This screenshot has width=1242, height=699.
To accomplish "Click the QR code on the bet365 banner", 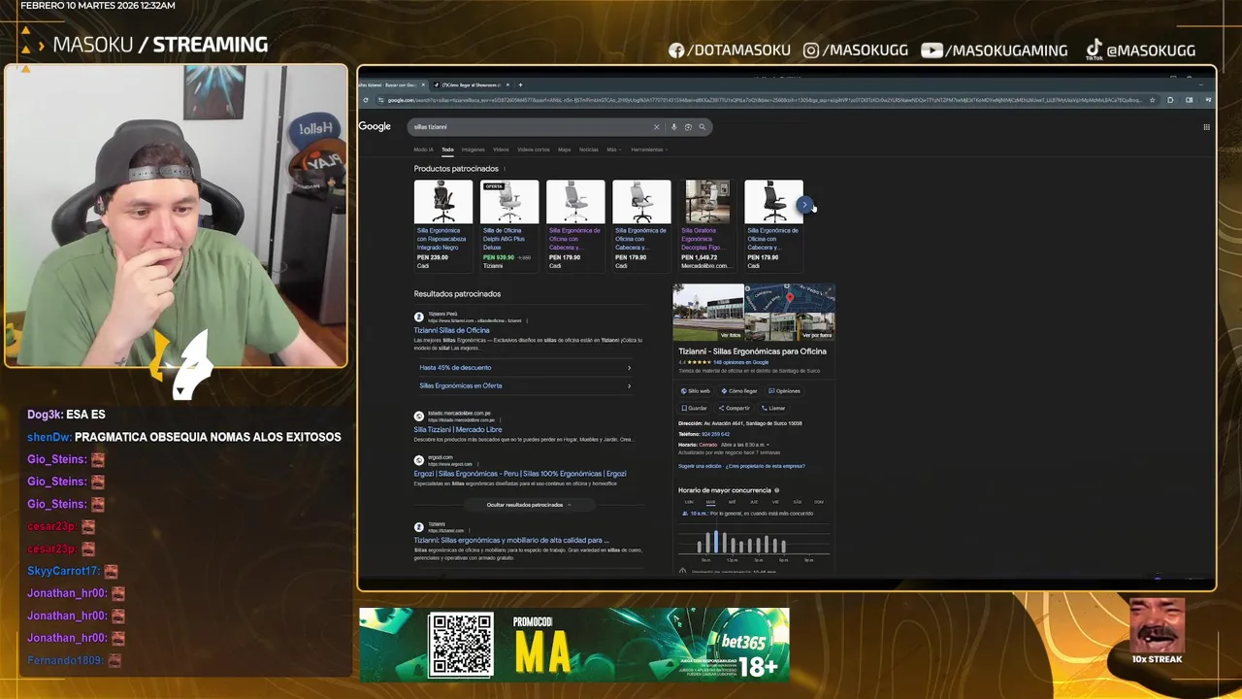I will [x=462, y=645].
